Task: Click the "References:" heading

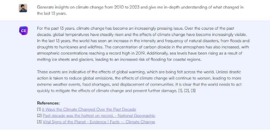Action: click(x=48, y=103)
